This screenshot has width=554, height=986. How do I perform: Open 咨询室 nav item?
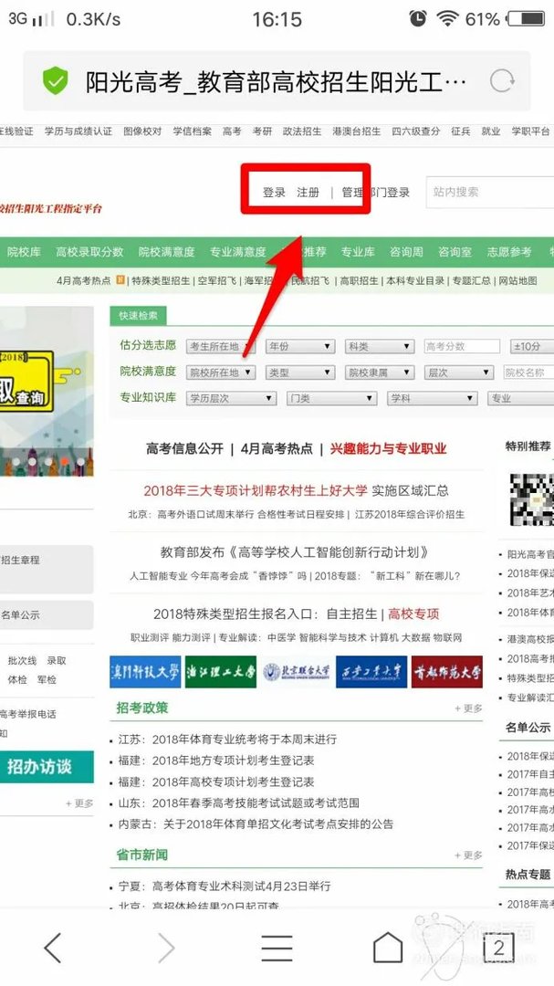click(455, 252)
